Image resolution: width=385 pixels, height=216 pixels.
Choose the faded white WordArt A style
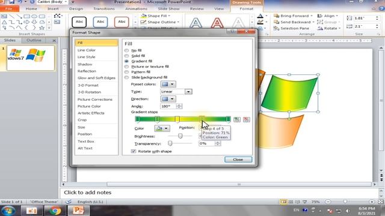click(238, 23)
